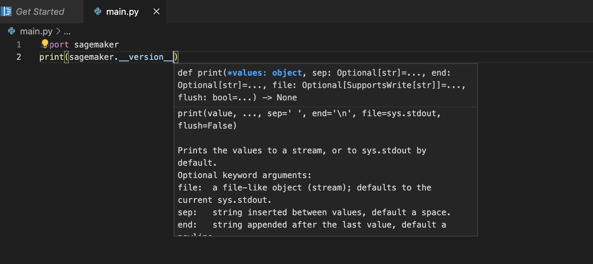593x264 pixels.
Task: Open the breadcrumb chevron after main.py
Action: coord(58,31)
